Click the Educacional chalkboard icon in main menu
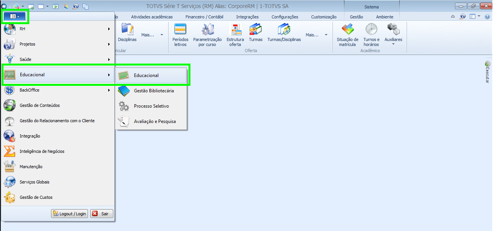The image size is (493, 231). point(10,75)
